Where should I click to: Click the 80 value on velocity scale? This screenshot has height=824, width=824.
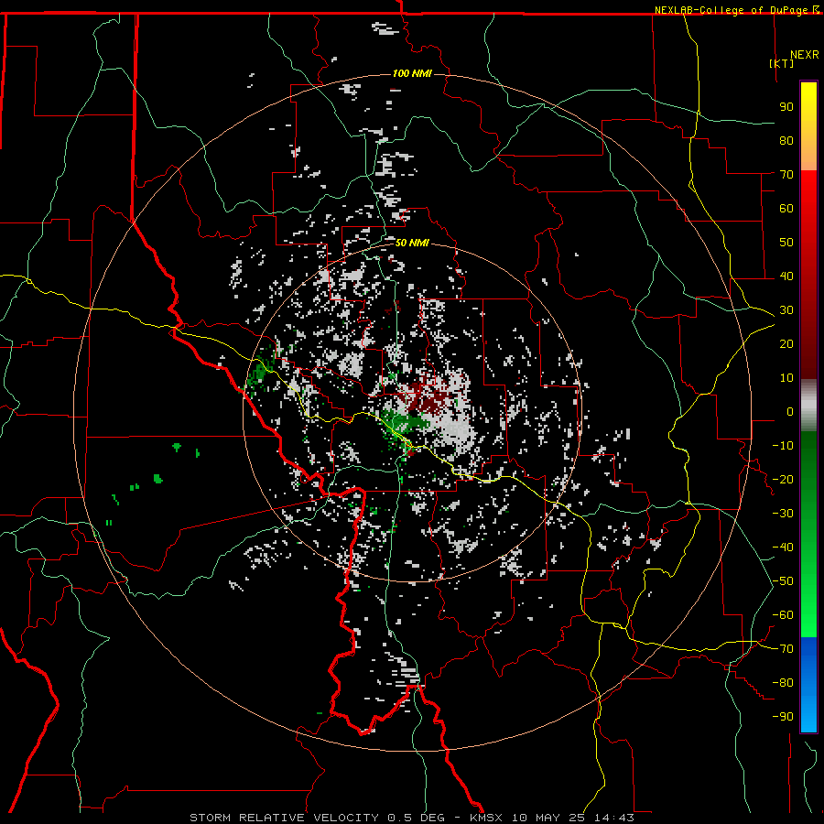786,140
